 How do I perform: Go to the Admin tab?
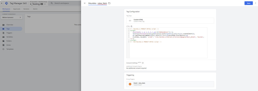35,9
